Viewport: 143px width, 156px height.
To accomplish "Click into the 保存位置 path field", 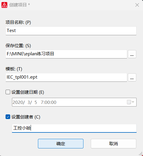I will pos(66,54).
